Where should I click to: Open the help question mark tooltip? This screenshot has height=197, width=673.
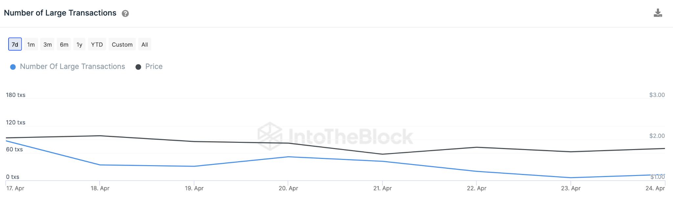[x=125, y=13]
